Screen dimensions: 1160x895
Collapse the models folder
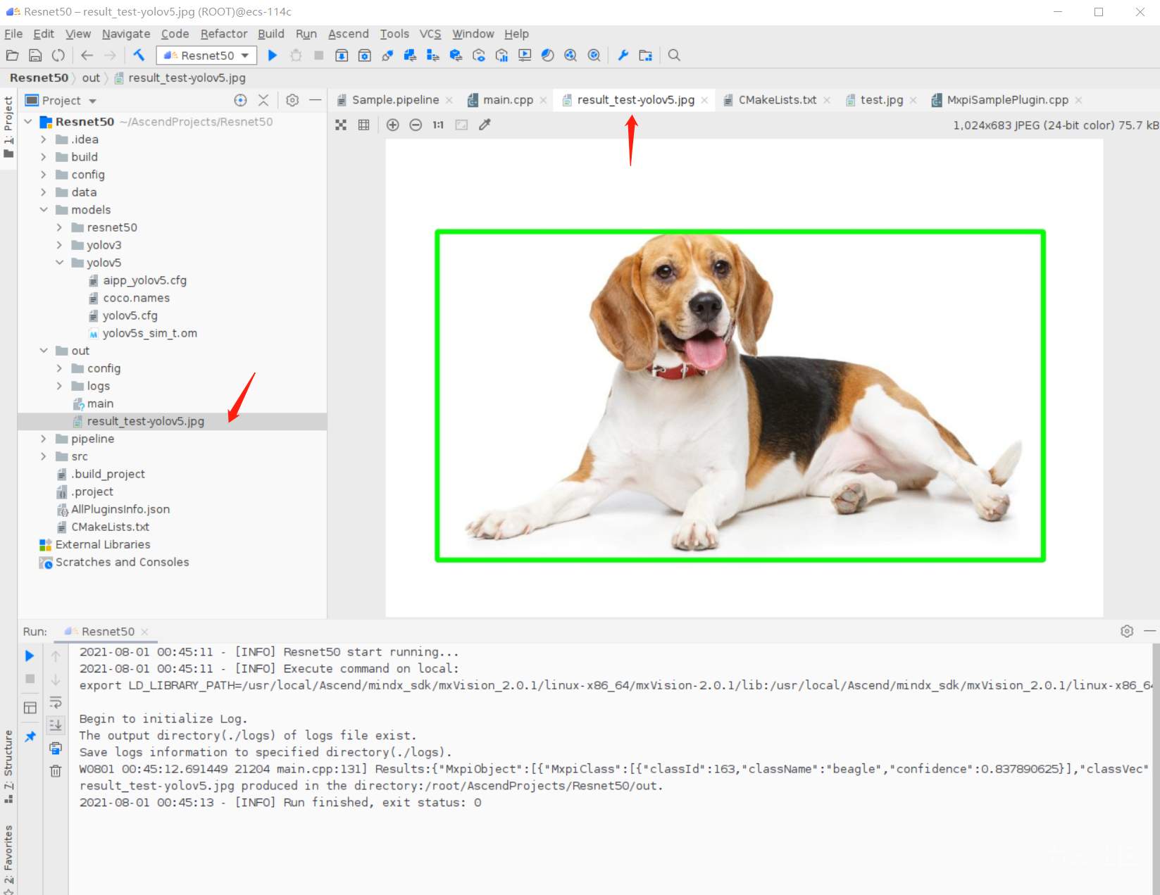[44, 210]
